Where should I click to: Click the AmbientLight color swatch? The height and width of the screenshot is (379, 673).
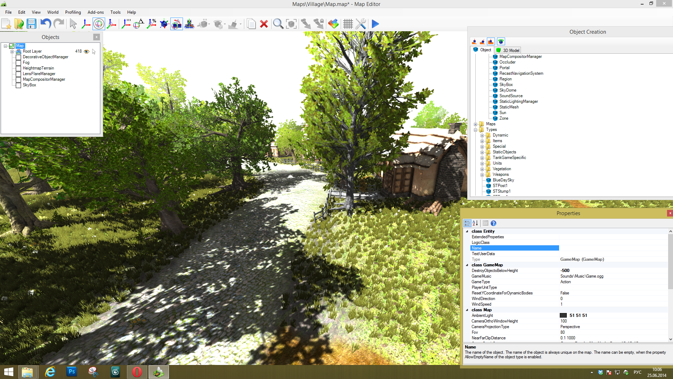563,315
